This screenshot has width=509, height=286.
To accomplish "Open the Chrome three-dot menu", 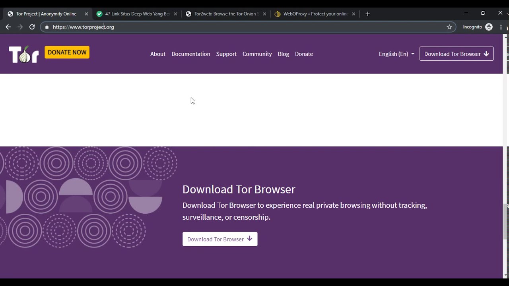I will click(501, 27).
